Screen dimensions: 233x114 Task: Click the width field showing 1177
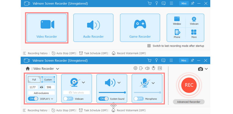[33, 87]
